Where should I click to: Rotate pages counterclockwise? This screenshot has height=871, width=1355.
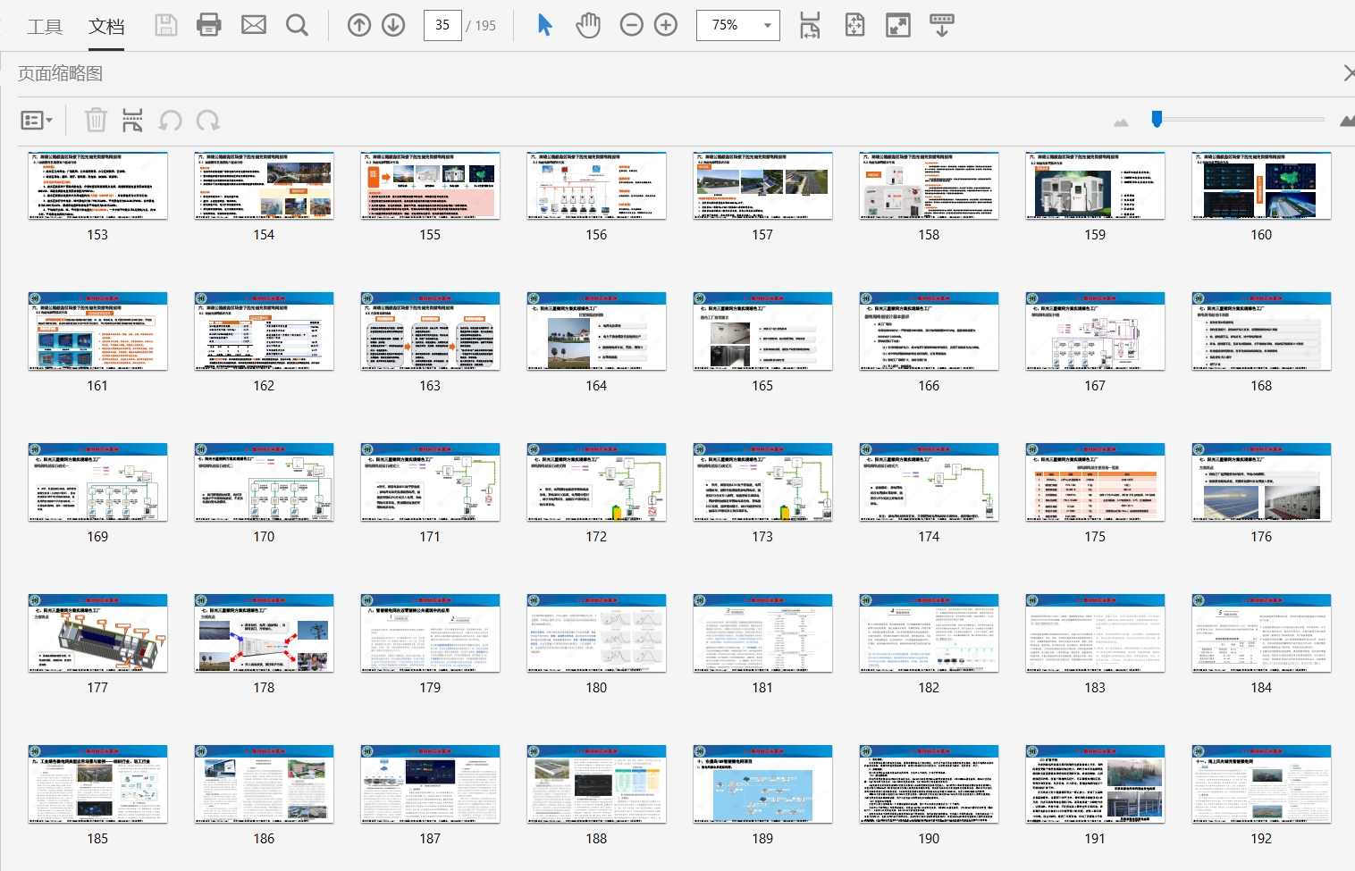(171, 120)
